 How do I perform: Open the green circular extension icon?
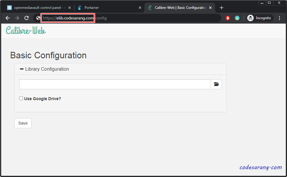tap(237, 18)
